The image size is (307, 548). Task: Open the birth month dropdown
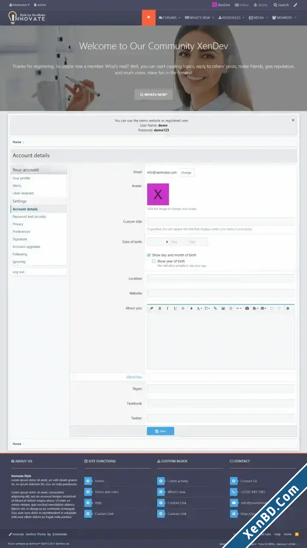coord(158,242)
